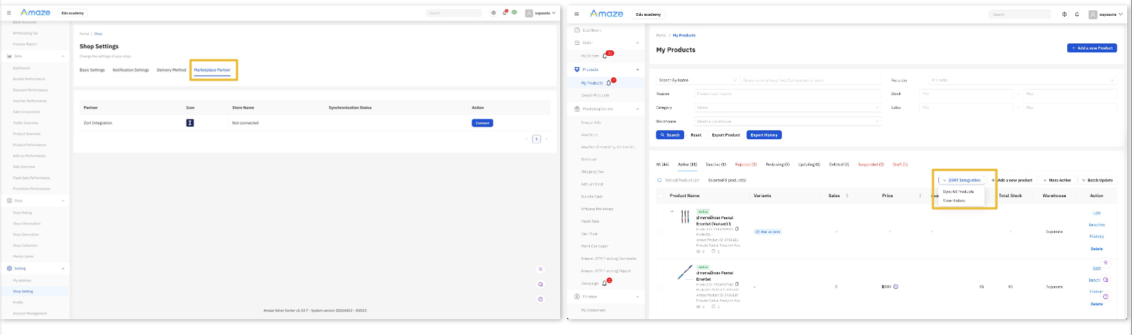
Task: Click the bell badge beside My Orders
Action: pyautogui.click(x=606, y=55)
